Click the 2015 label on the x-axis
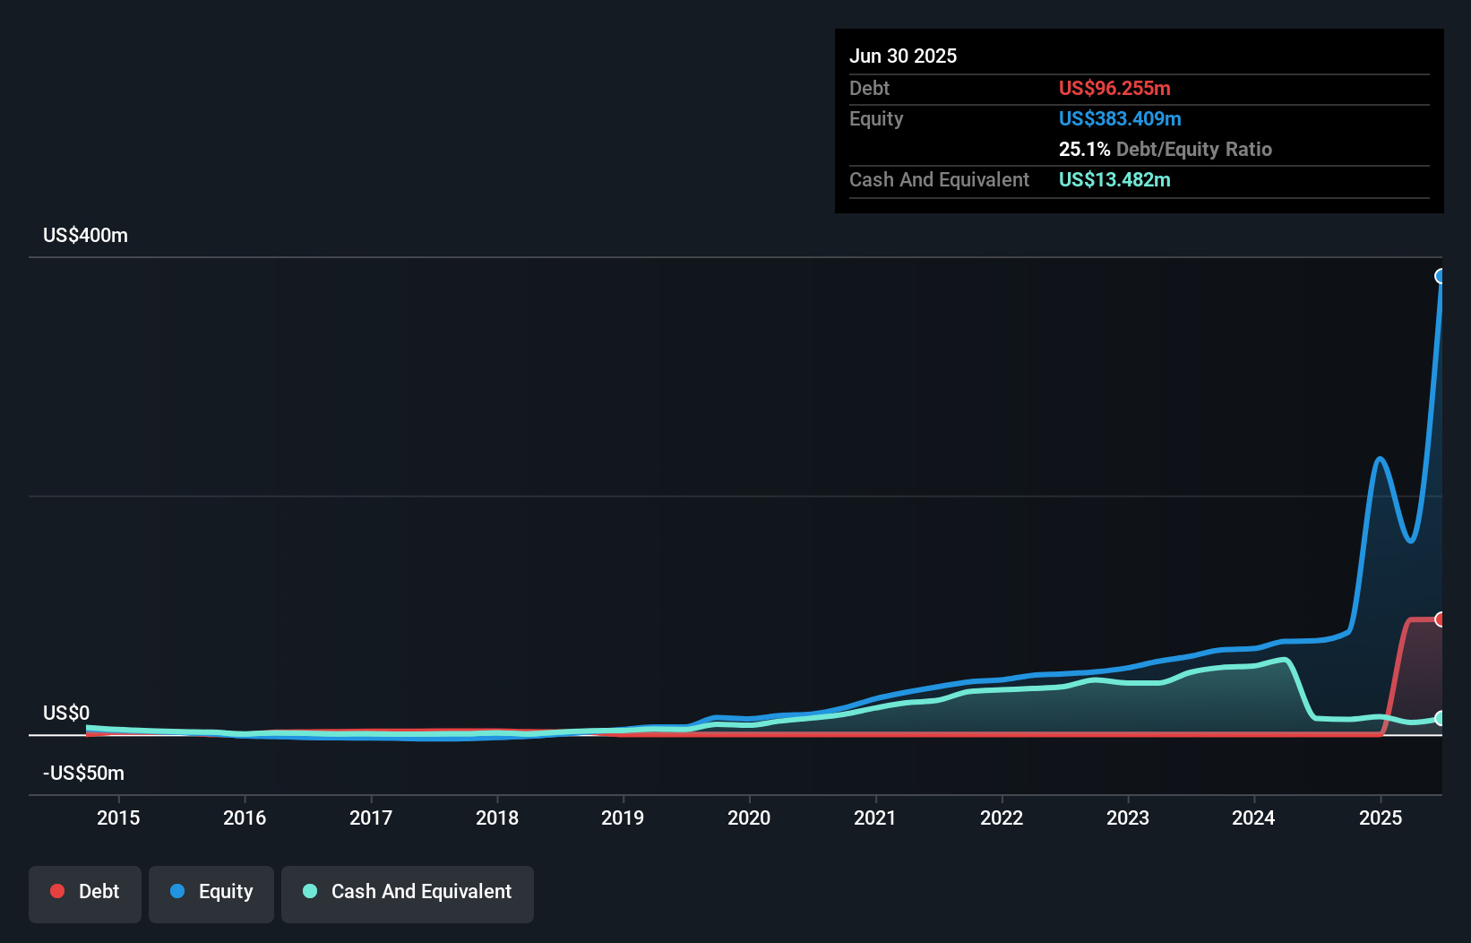Image resolution: width=1471 pixels, height=943 pixels. (x=118, y=818)
